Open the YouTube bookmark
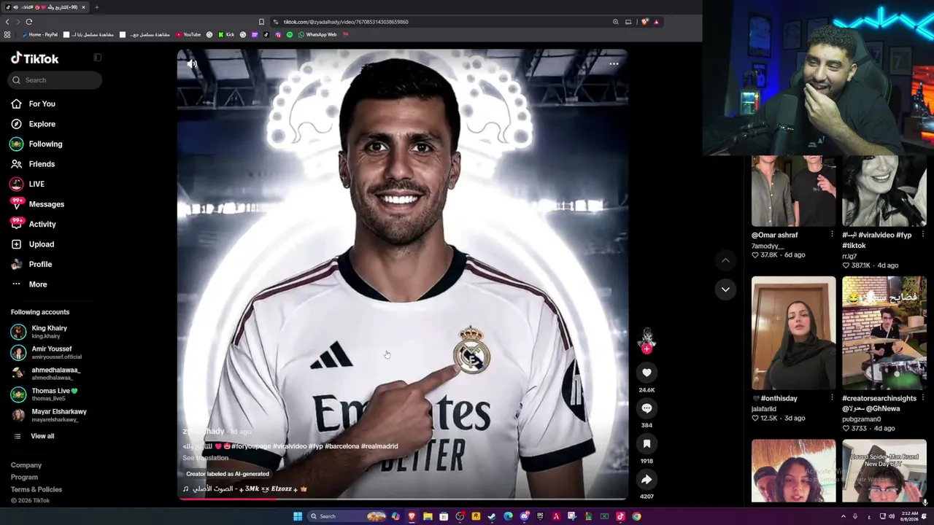934x525 pixels. point(188,34)
